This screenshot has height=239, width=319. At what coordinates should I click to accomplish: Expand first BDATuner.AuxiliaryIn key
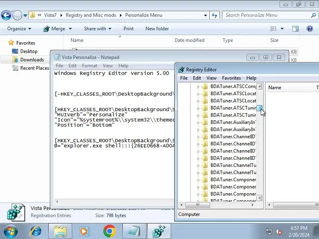[198, 123]
